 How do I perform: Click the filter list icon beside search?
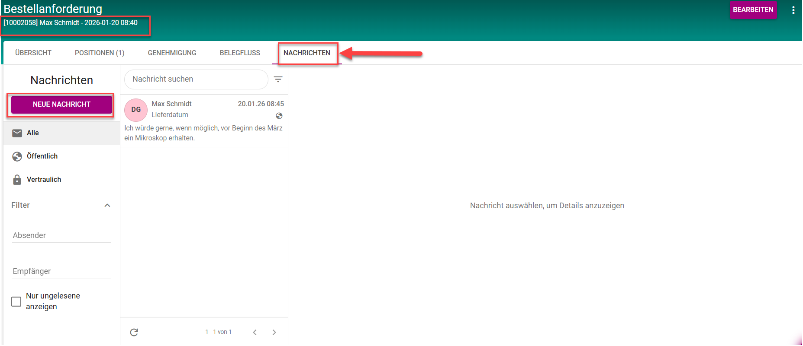[x=278, y=79]
